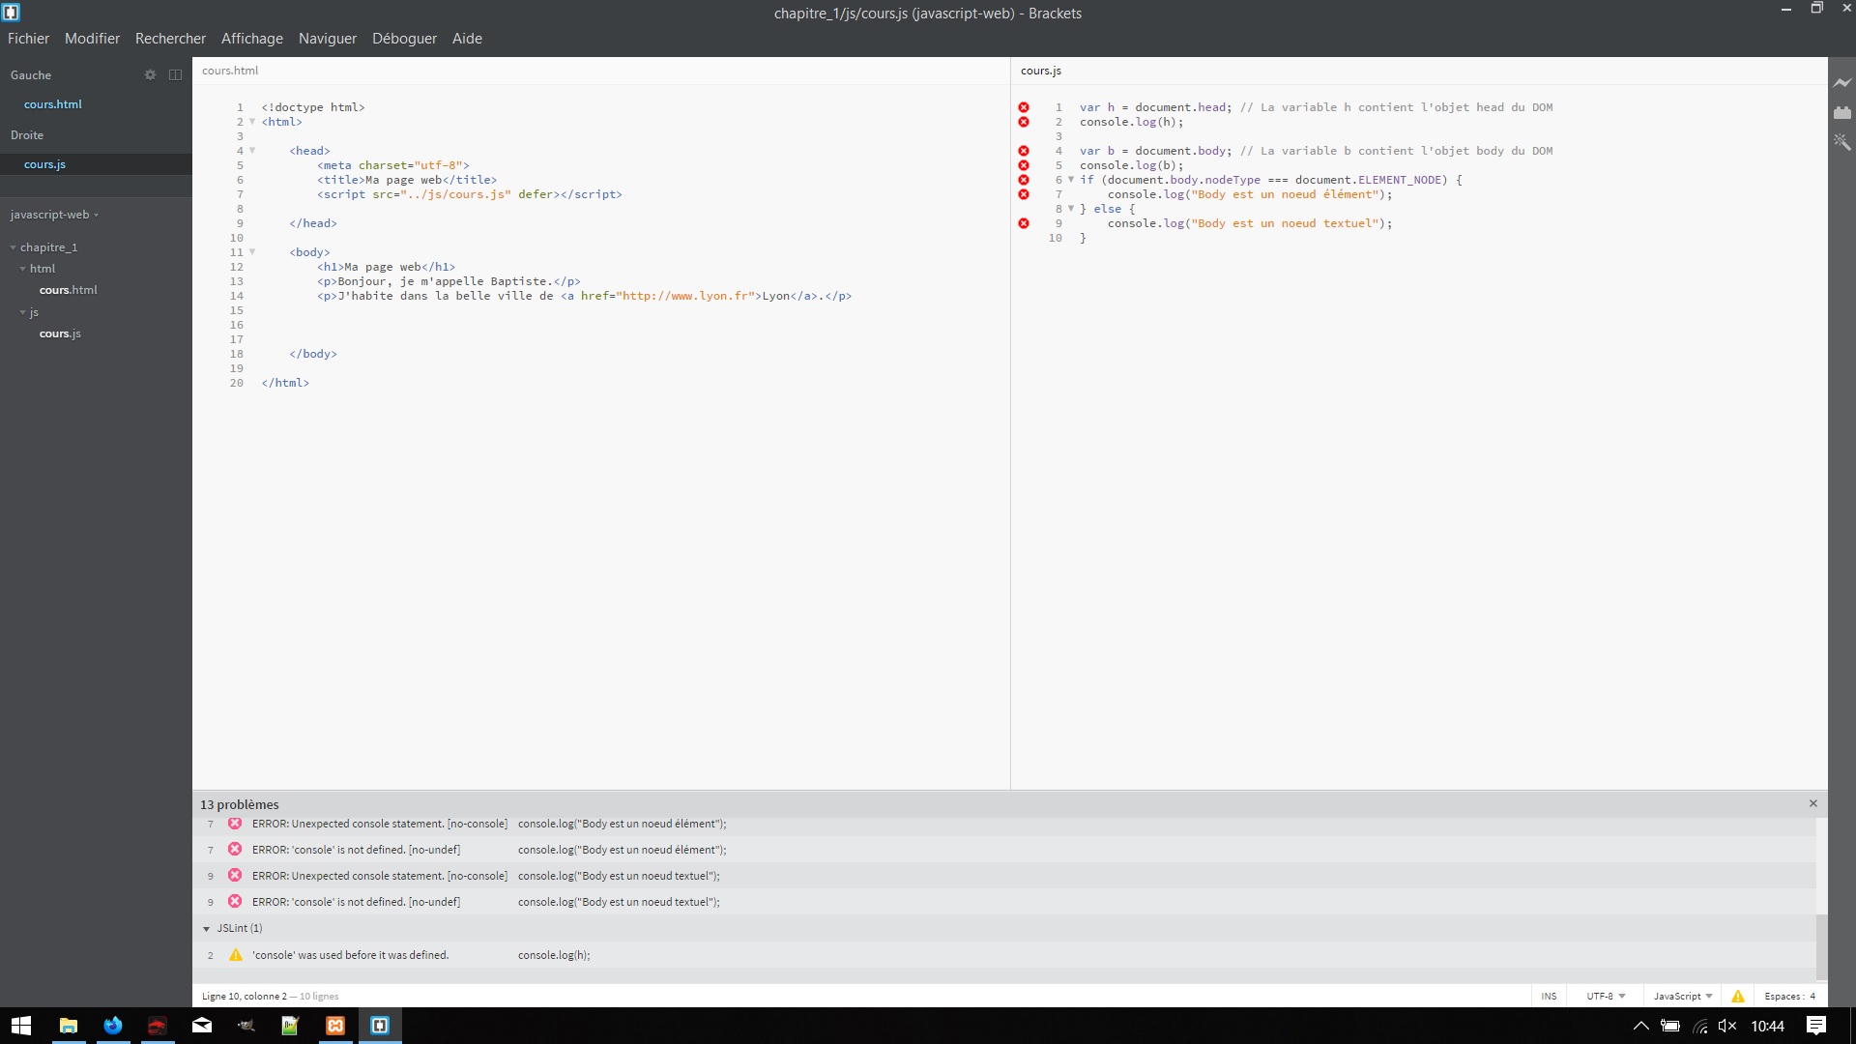Open the Live Preview lightning icon
Viewport: 1856px width, 1044px height.
pyautogui.click(x=1841, y=83)
